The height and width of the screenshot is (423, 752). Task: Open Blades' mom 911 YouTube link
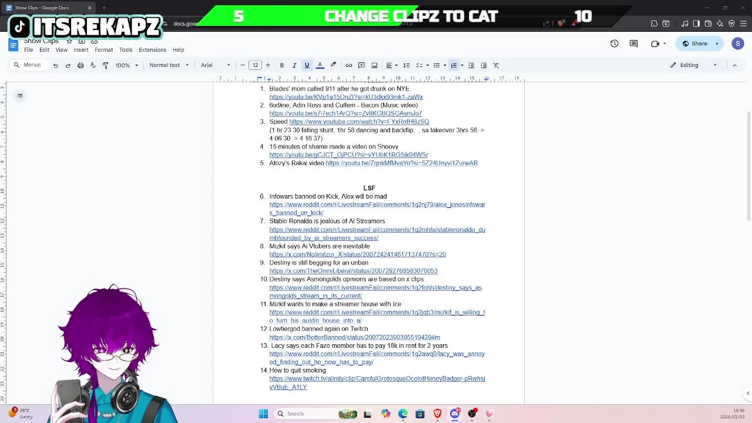[346, 97]
